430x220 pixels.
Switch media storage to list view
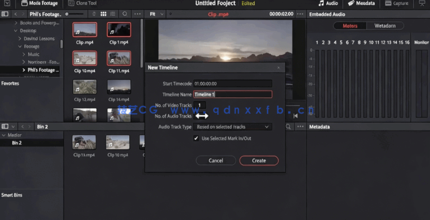point(112,14)
